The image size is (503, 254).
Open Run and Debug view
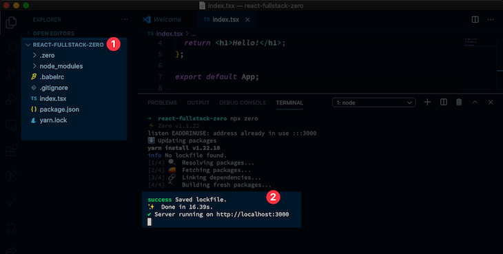pos(11,99)
